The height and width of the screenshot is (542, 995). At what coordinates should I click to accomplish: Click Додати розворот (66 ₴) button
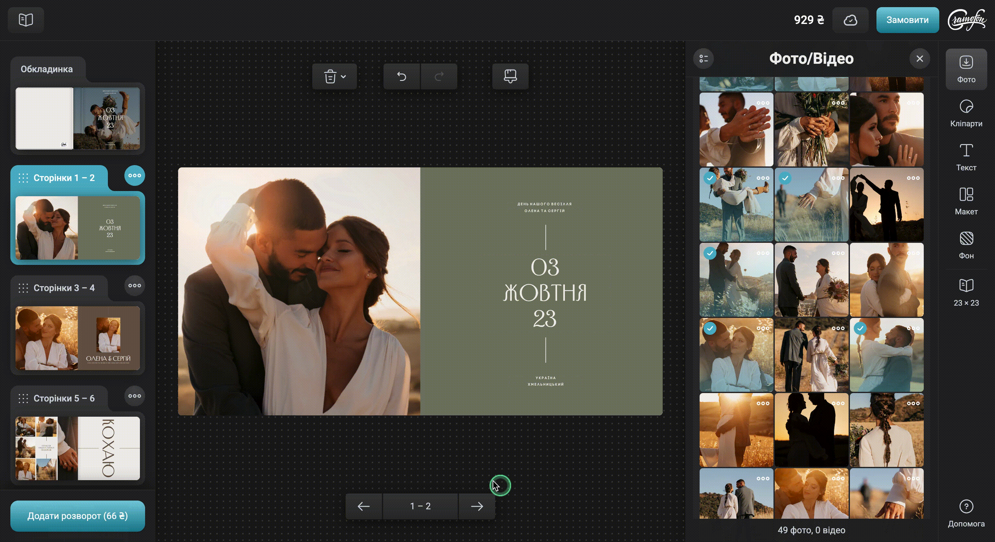click(x=78, y=516)
